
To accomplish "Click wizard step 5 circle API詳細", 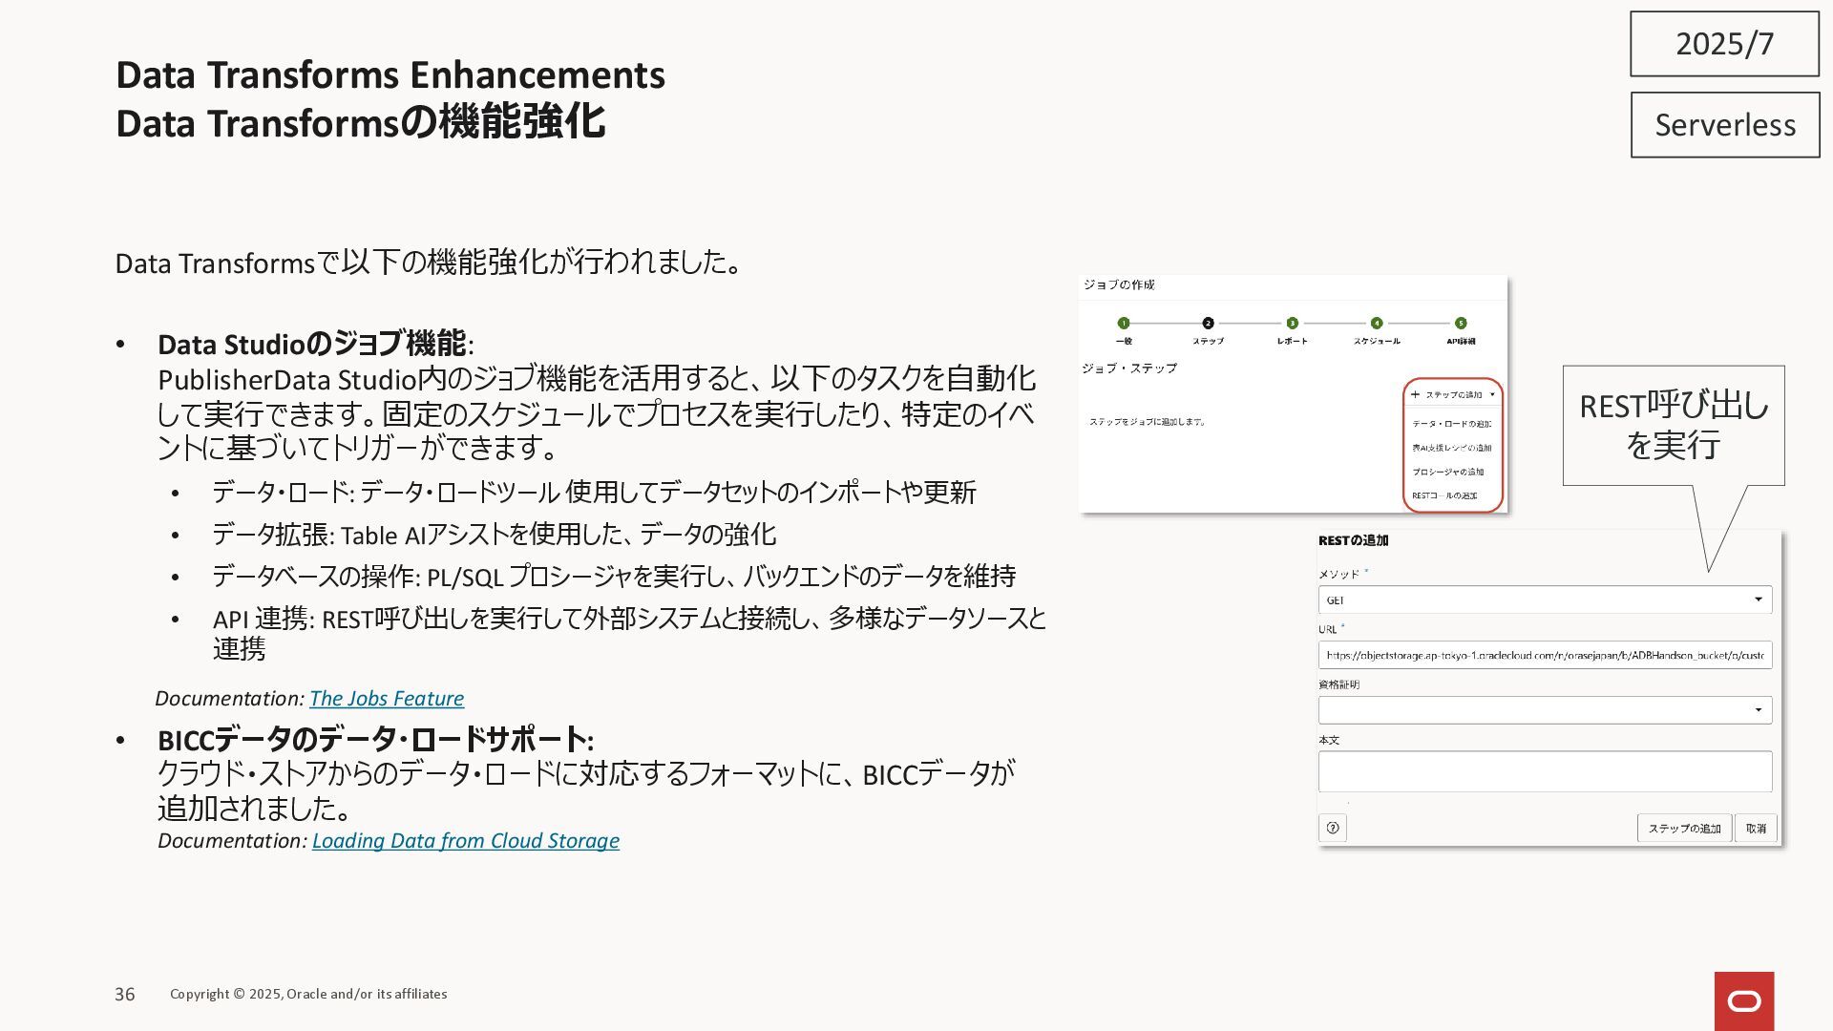I will pyautogui.click(x=1461, y=323).
